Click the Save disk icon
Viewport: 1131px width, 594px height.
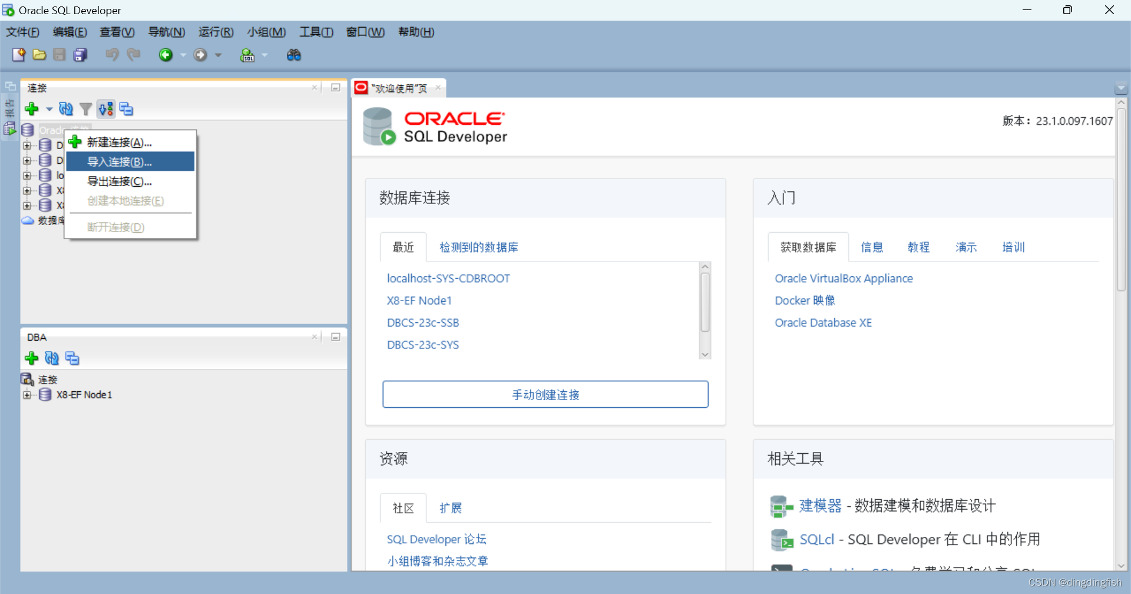pyautogui.click(x=59, y=55)
